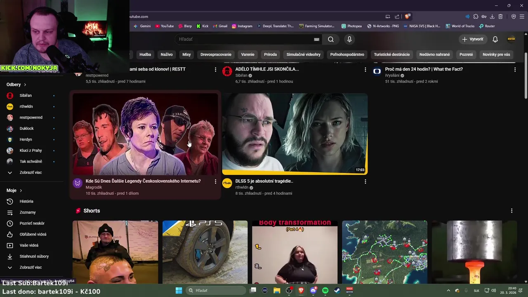Open rthwldn channel avatar under DLSS video
Screen dimensions: 528x297
pyautogui.click(x=227, y=183)
